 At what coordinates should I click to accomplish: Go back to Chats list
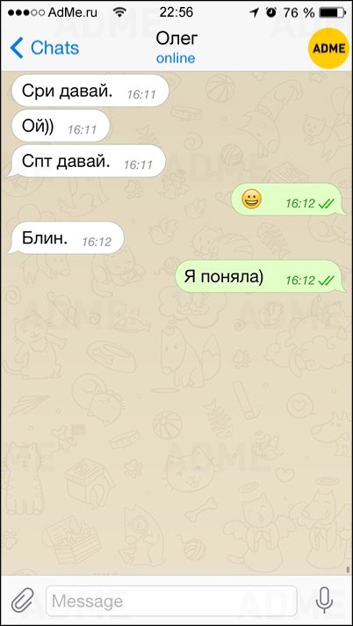[x=45, y=47]
